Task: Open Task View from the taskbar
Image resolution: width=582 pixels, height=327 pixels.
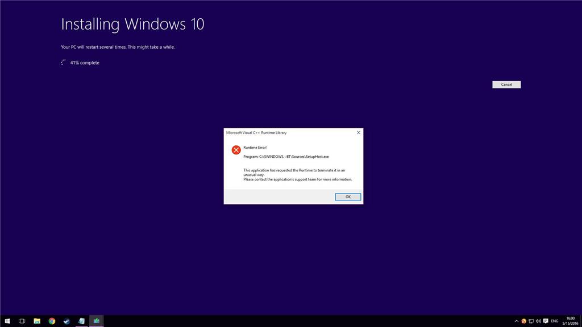Action: (22, 321)
